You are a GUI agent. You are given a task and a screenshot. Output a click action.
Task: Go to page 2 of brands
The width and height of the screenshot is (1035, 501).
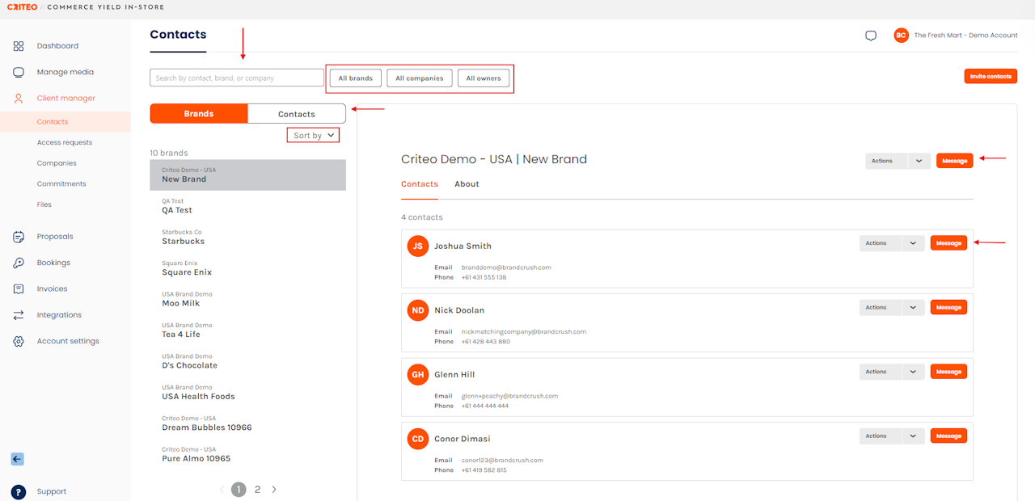click(x=257, y=490)
